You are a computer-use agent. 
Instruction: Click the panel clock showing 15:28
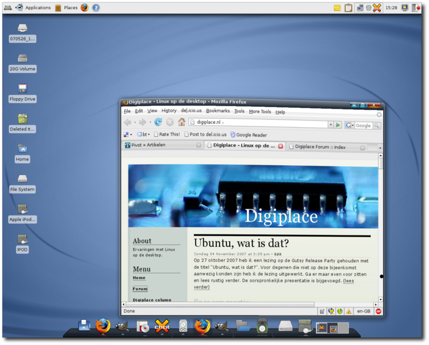(391, 8)
